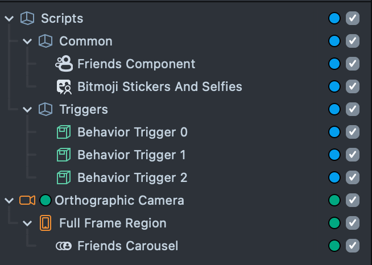Click the Behavior Trigger 0 cube icon
Image resolution: width=372 pixels, height=265 pixels.
[x=63, y=132]
